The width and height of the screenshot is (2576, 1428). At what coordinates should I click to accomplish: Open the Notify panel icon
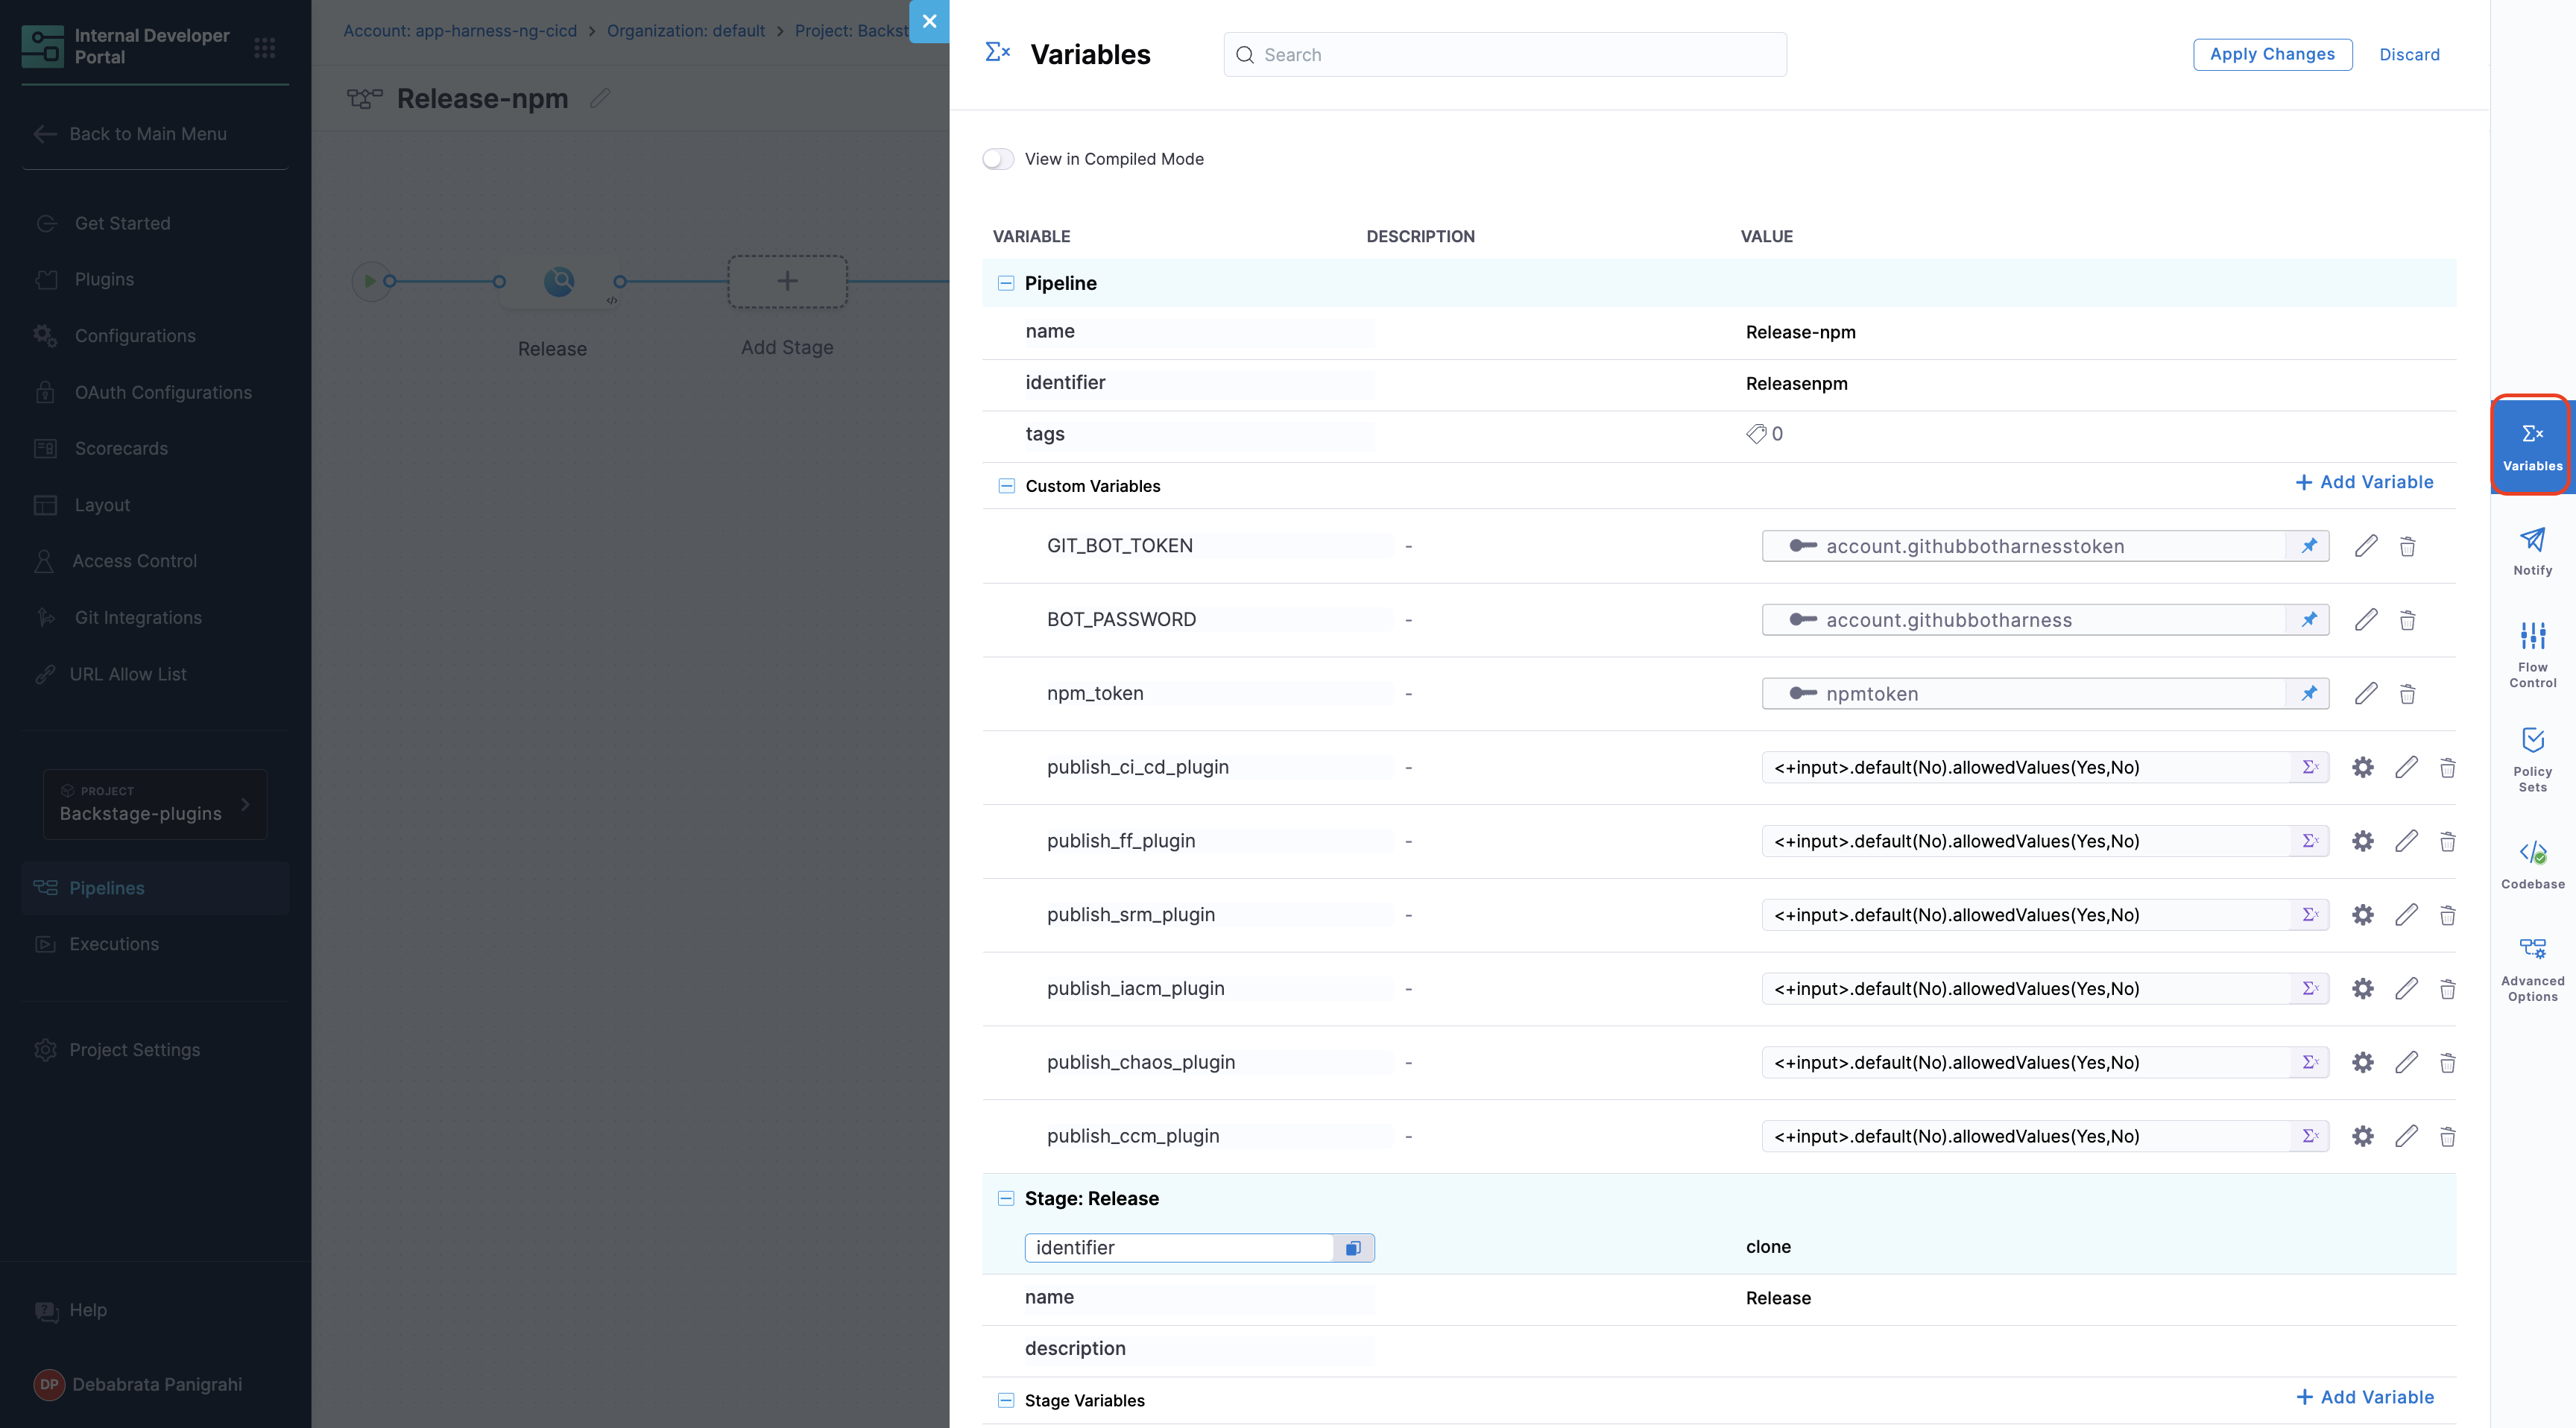point(2532,551)
